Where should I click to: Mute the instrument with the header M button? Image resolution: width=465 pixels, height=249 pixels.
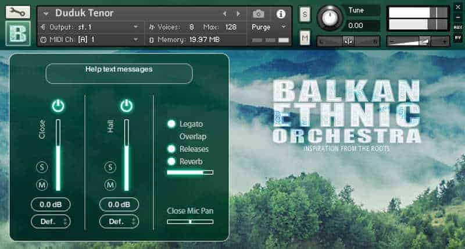tap(305, 38)
